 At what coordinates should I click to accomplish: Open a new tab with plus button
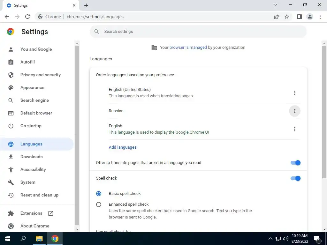point(86,5)
